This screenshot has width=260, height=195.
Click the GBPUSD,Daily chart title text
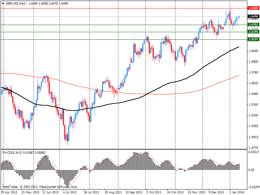tap(16, 4)
